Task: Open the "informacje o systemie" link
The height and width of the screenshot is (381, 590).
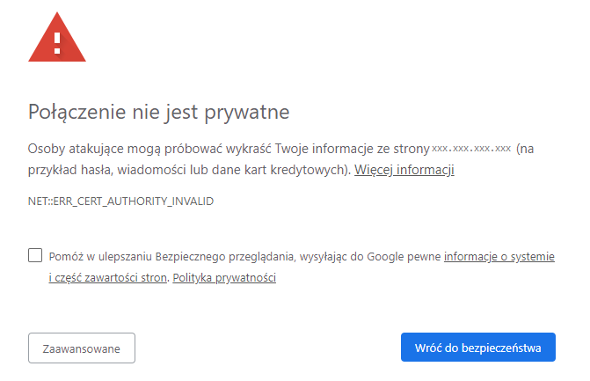Action: click(499, 257)
